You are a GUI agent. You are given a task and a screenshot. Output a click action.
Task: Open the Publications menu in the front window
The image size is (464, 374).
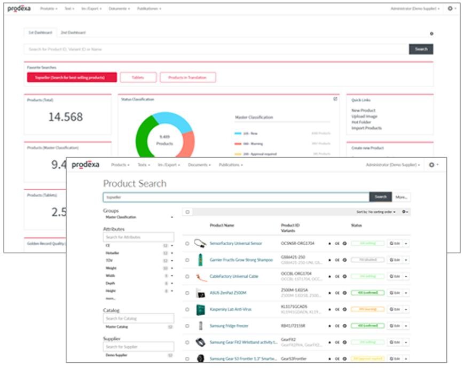pyautogui.click(x=231, y=165)
